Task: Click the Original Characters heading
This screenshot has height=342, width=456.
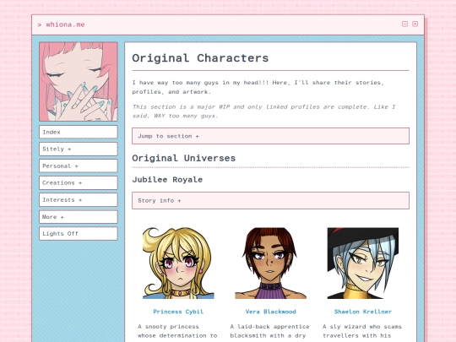Action: [200, 58]
